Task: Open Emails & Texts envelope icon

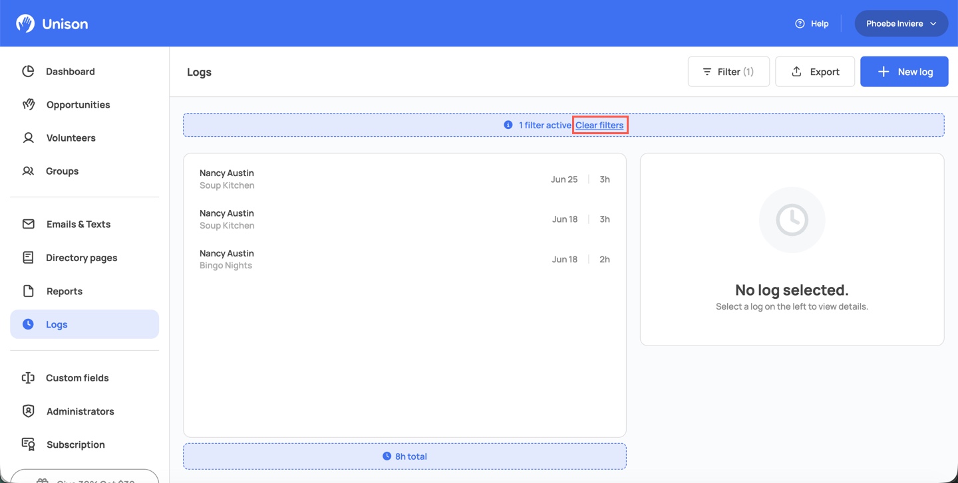Action: (28, 224)
